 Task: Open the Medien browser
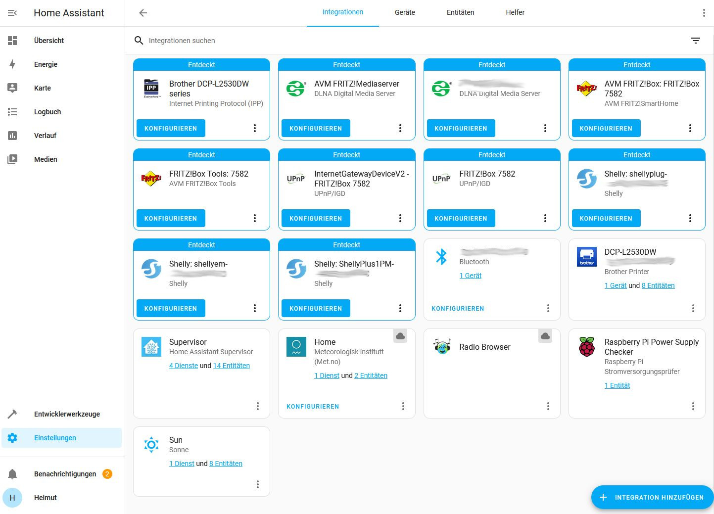point(62,159)
